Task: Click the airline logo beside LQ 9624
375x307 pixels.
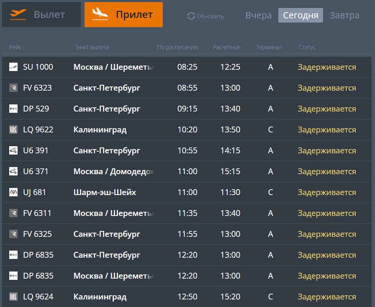Action: click(x=13, y=297)
